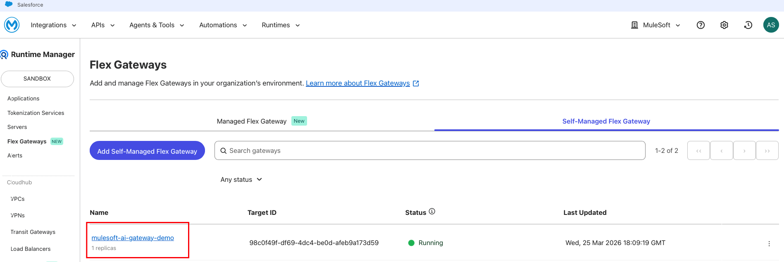Click the Status column info icon
The height and width of the screenshot is (262, 784).
click(432, 212)
